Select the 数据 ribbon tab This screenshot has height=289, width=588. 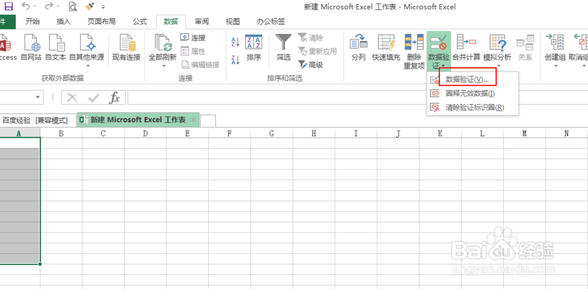[x=171, y=22]
